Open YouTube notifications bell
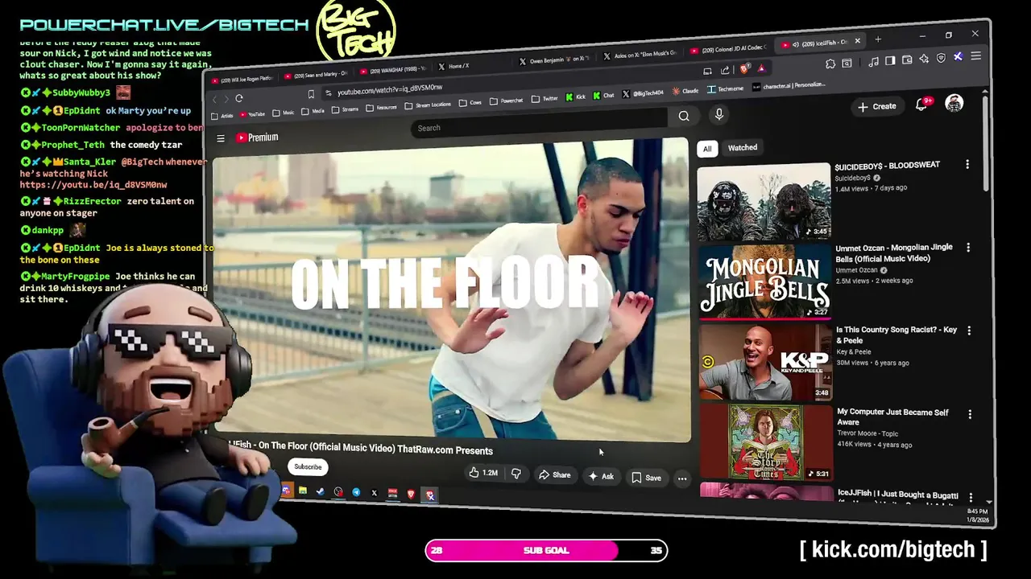 point(921,105)
